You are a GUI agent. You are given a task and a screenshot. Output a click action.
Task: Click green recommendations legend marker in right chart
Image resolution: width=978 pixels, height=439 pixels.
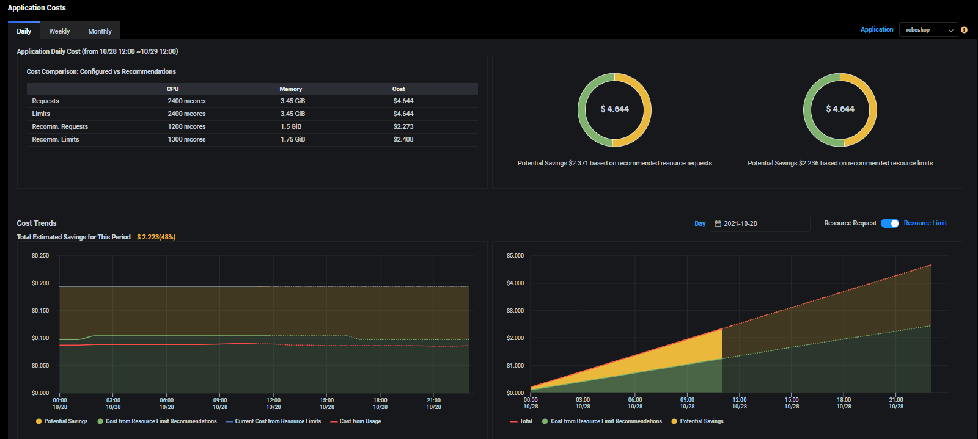[545, 421]
